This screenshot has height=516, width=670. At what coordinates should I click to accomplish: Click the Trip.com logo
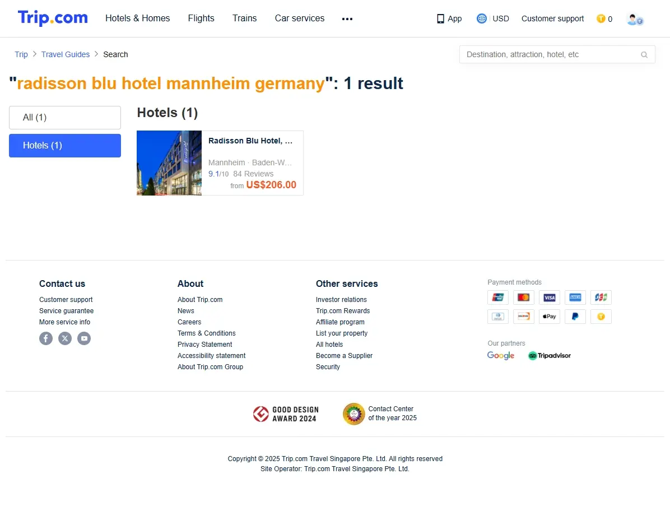53,18
